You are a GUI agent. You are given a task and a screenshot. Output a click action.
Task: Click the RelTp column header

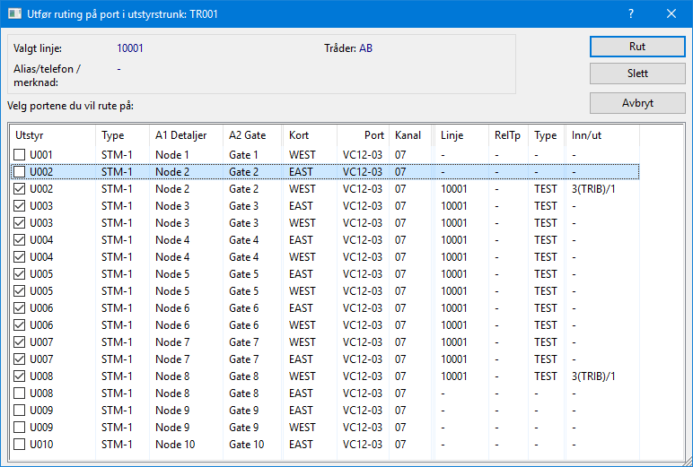tap(509, 135)
